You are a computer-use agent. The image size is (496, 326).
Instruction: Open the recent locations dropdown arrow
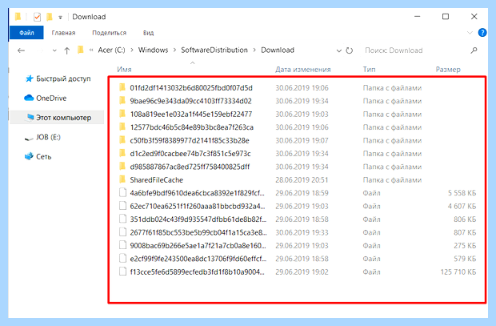pyautogui.click(x=54, y=50)
